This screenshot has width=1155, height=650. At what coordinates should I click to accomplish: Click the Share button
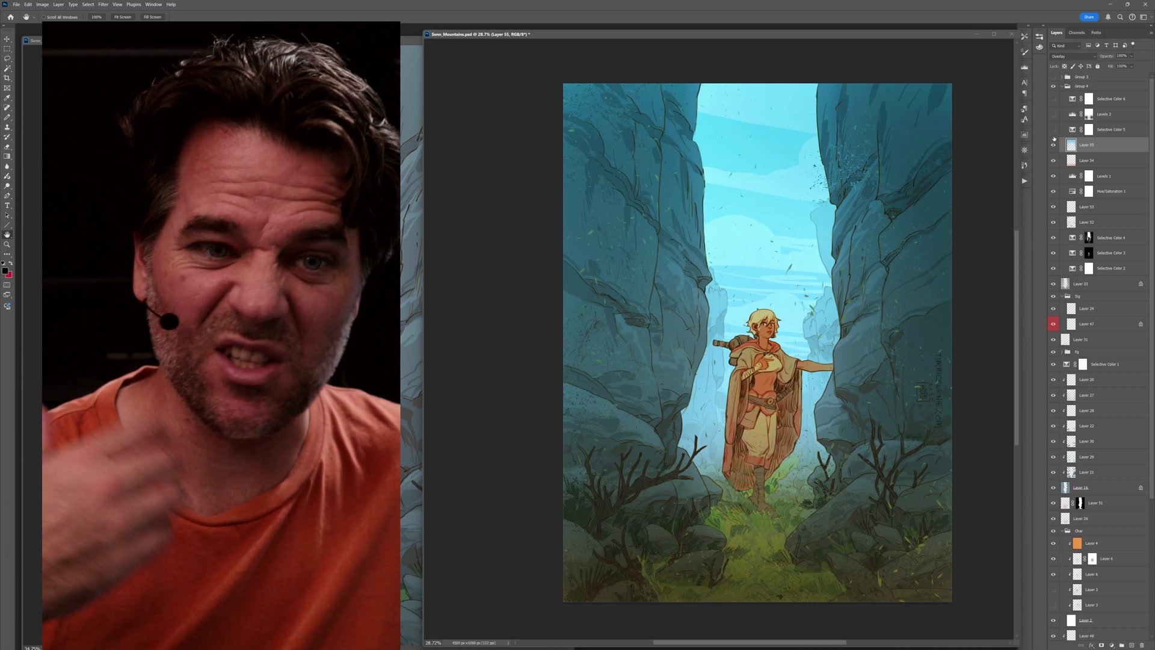tap(1089, 17)
